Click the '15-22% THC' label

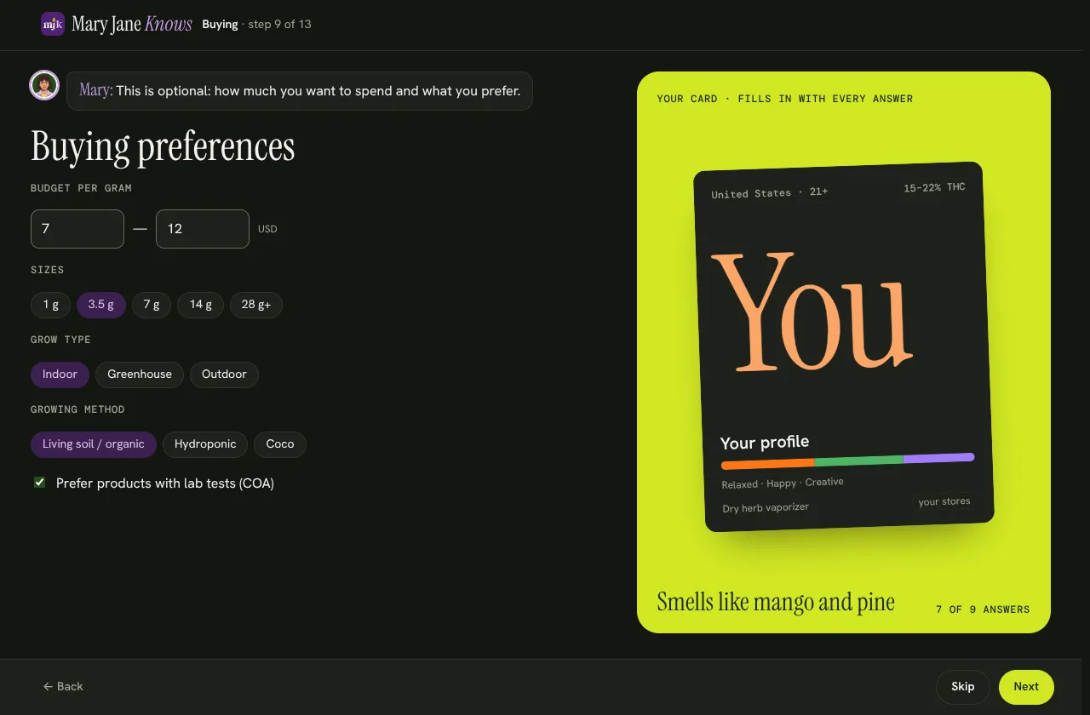point(934,187)
